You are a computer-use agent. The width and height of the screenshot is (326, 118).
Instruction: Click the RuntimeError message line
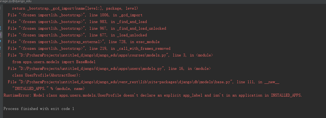coord(152,95)
